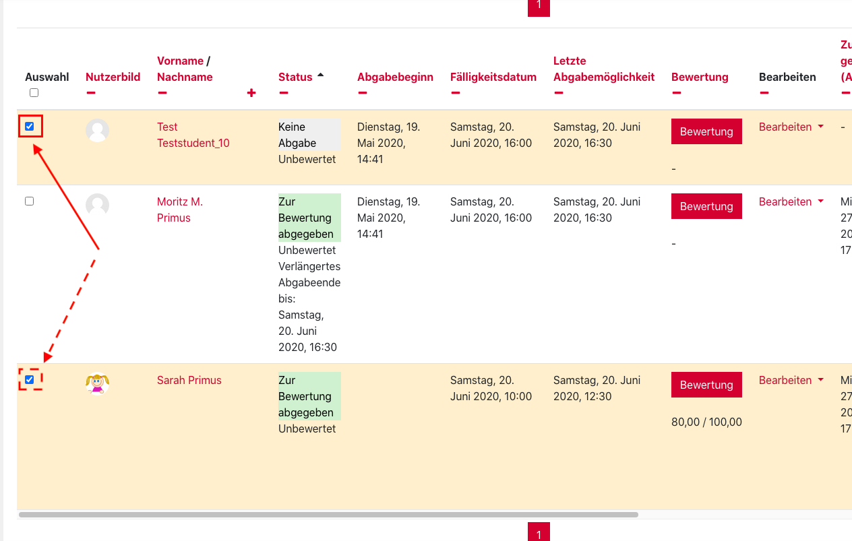The height and width of the screenshot is (541, 852).
Task: Open Bearbeiten dropdown for Moritz M. Primus
Action: coord(791,202)
